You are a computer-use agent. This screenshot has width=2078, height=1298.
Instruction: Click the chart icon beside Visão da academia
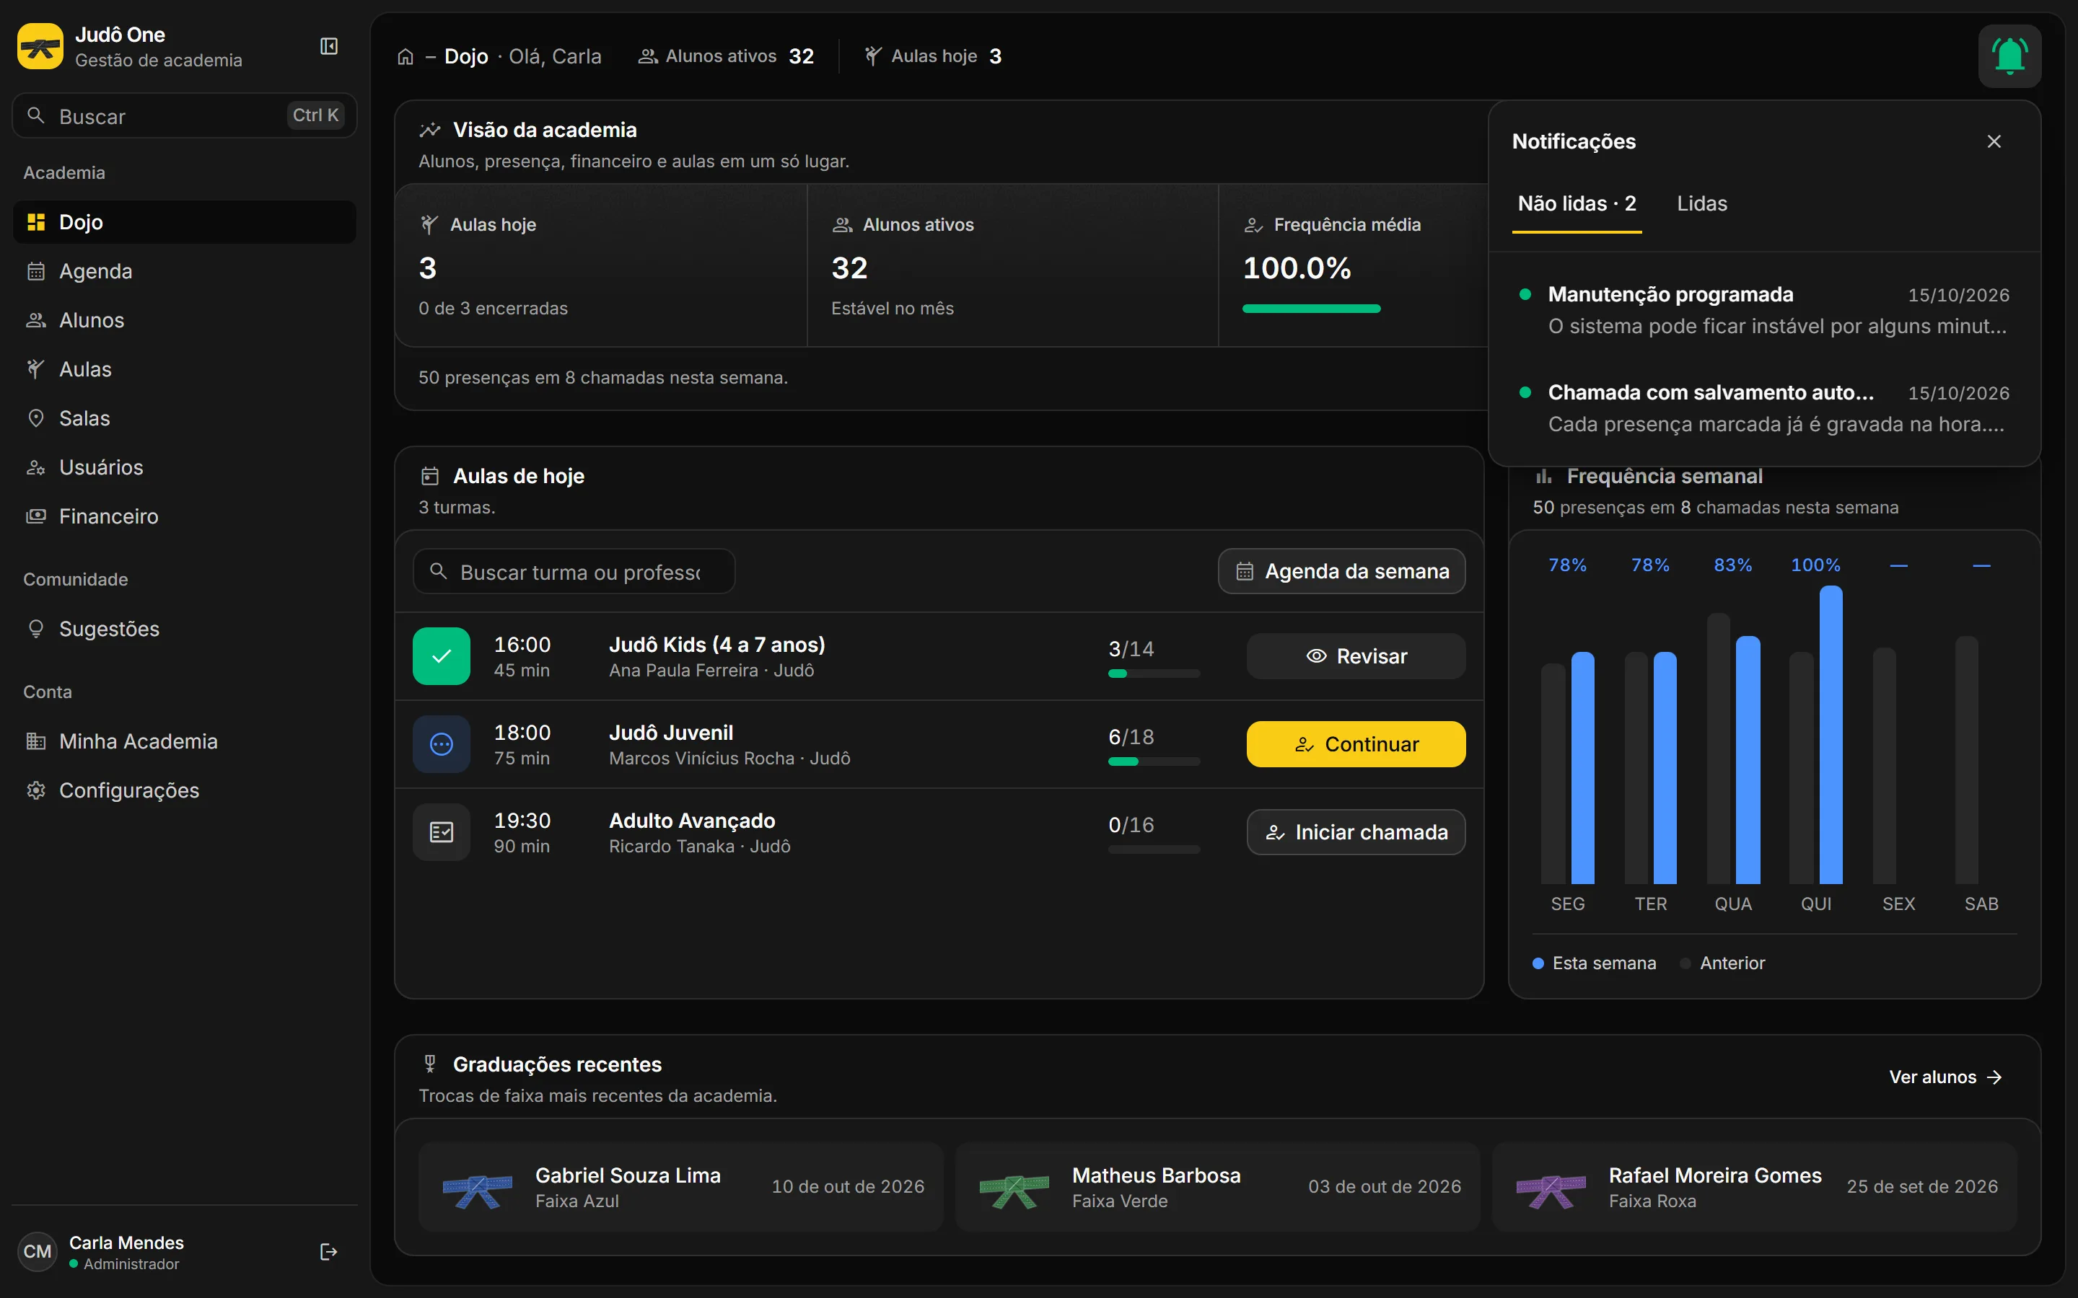(430, 131)
